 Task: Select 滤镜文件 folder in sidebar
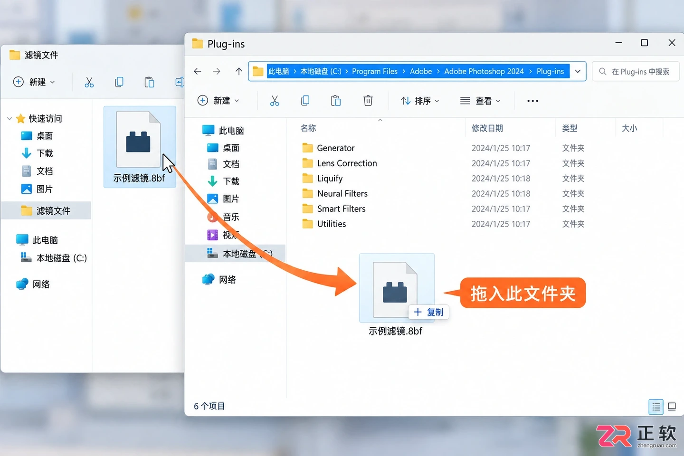(46, 210)
